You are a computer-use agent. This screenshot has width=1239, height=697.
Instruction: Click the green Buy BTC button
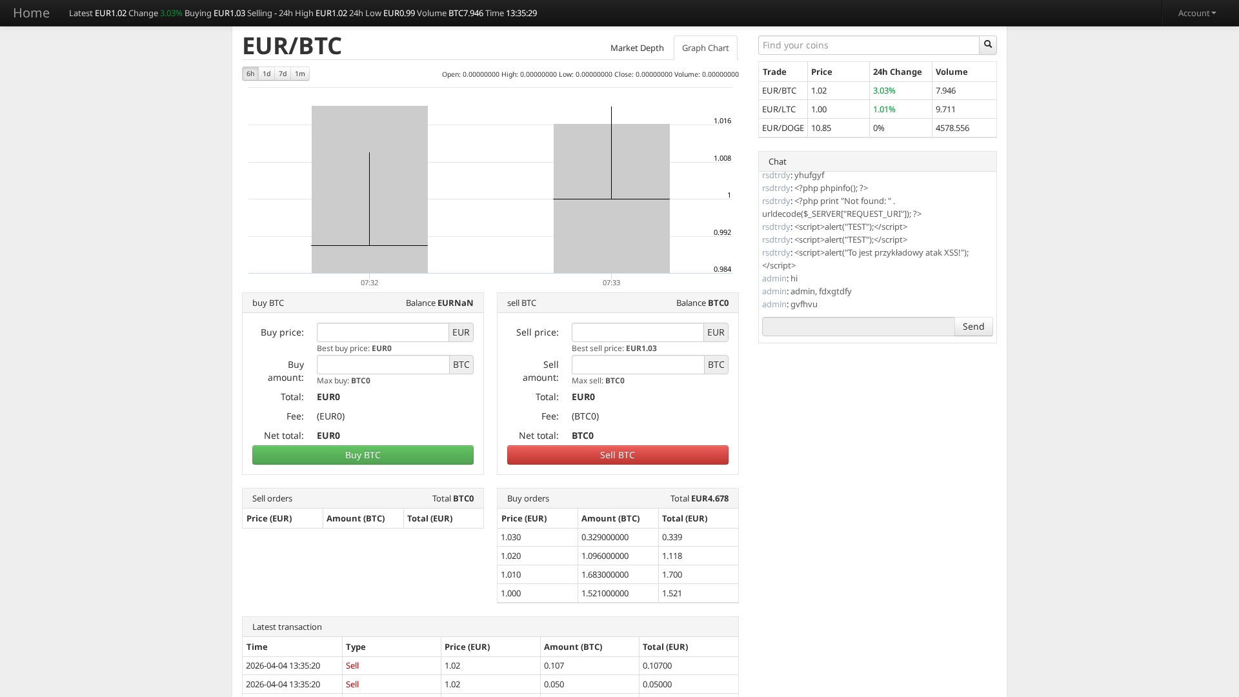[363, 455]
